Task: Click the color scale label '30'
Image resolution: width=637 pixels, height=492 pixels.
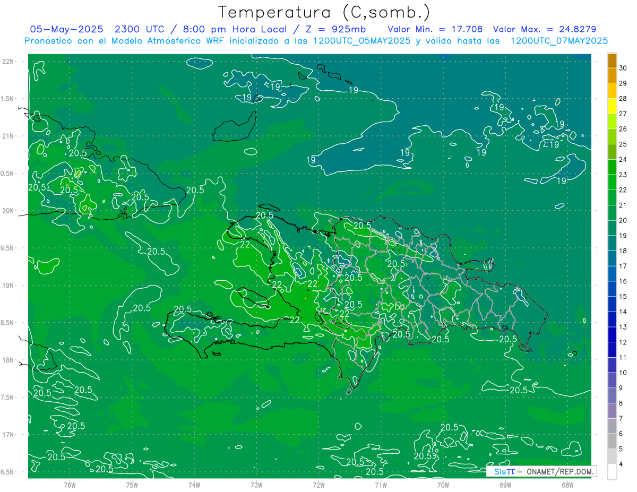Action: click(x=623, y=68)
